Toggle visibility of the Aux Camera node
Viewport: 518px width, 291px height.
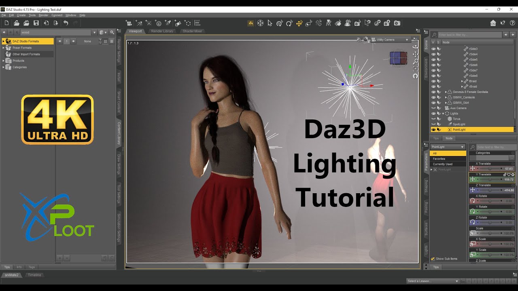(x=433, y=108)
